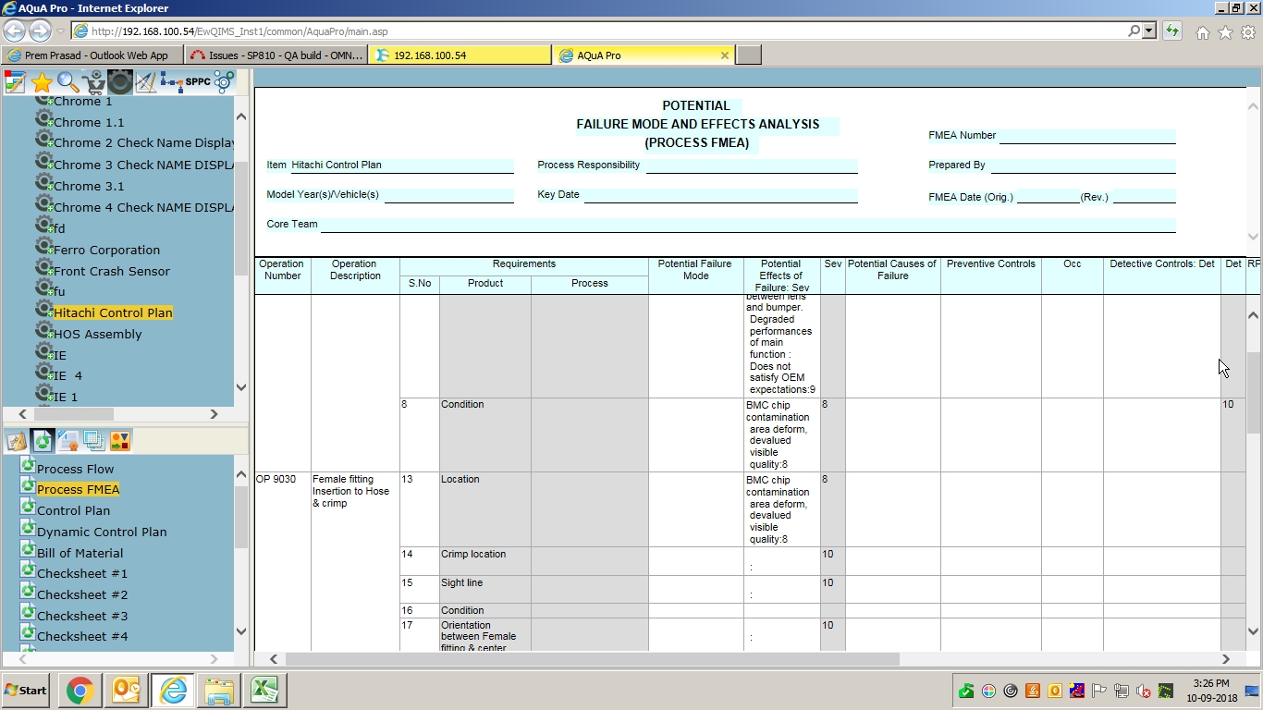Click the 'Sight line' product cell
The width and height of the screenshot is (1263, 710).
(x=484, y=590)
